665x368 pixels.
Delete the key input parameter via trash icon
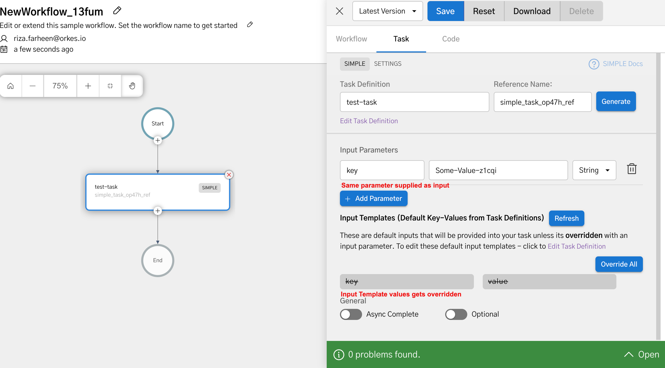[632, 169]
